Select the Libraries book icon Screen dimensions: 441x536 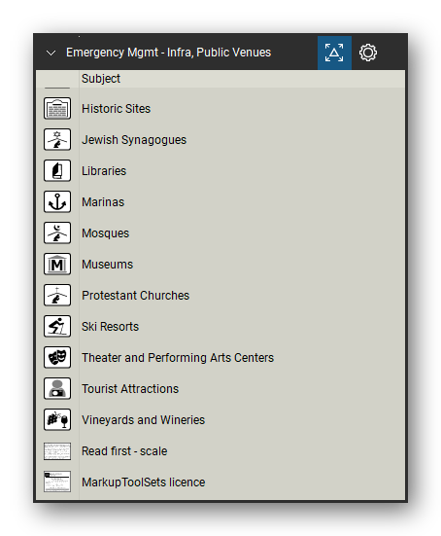point(57,170)
